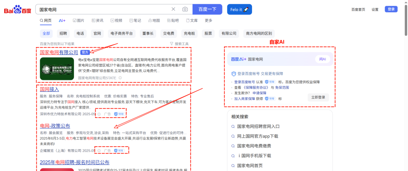Image resolution: width=408 pixels, height=171 pixels.
Task: Click the Baidu logo
Action: [18, 9]
